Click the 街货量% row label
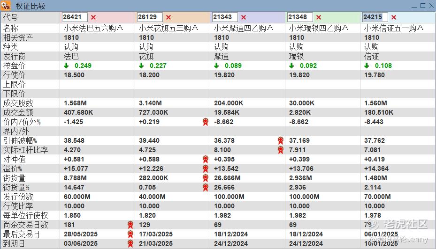436x249 pixels. click(x=16, y=187)
